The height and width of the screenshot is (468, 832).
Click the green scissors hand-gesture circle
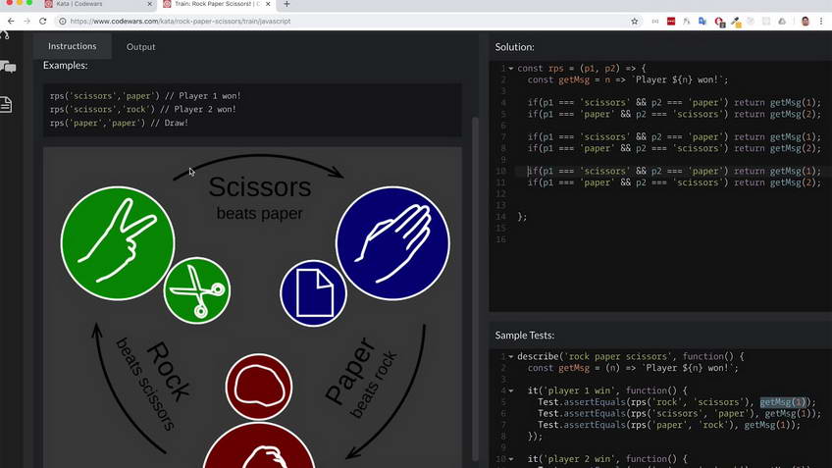click(118, 243)
